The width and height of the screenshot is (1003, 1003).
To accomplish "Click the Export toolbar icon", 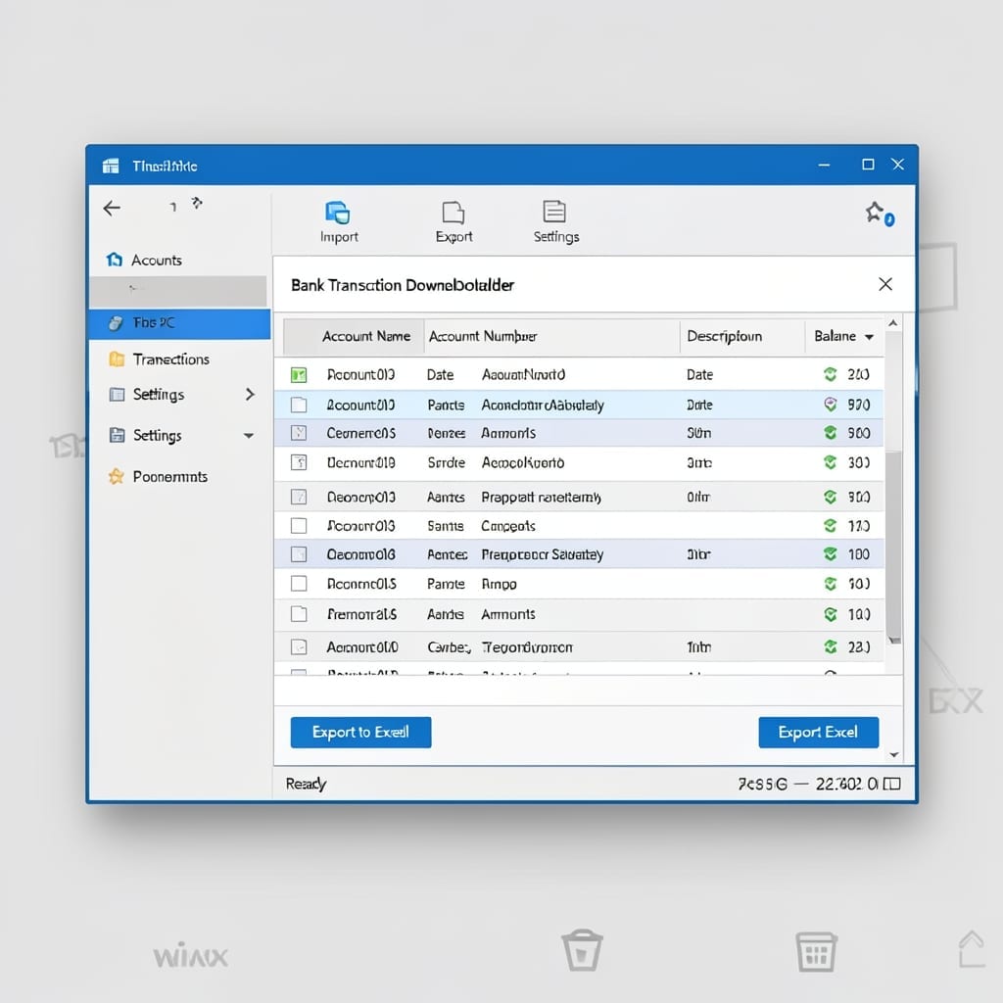I will point(453,212).
